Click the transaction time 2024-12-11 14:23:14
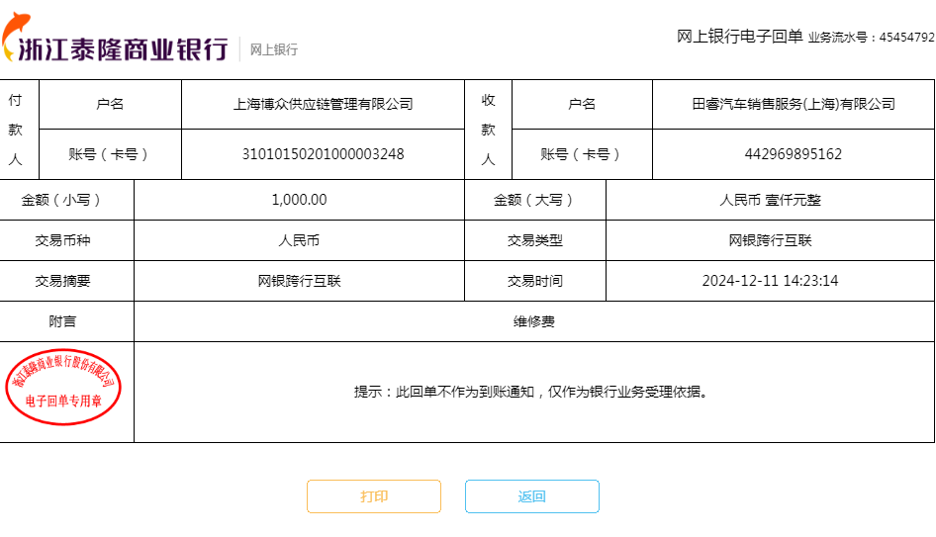The width and height of the screenshot is (936, 537). point(770,281)
